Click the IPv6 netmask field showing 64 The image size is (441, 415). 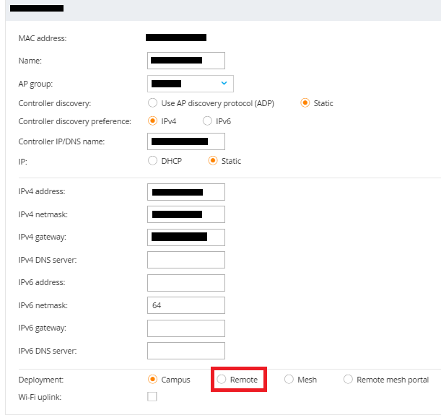[x=186, y=305]
